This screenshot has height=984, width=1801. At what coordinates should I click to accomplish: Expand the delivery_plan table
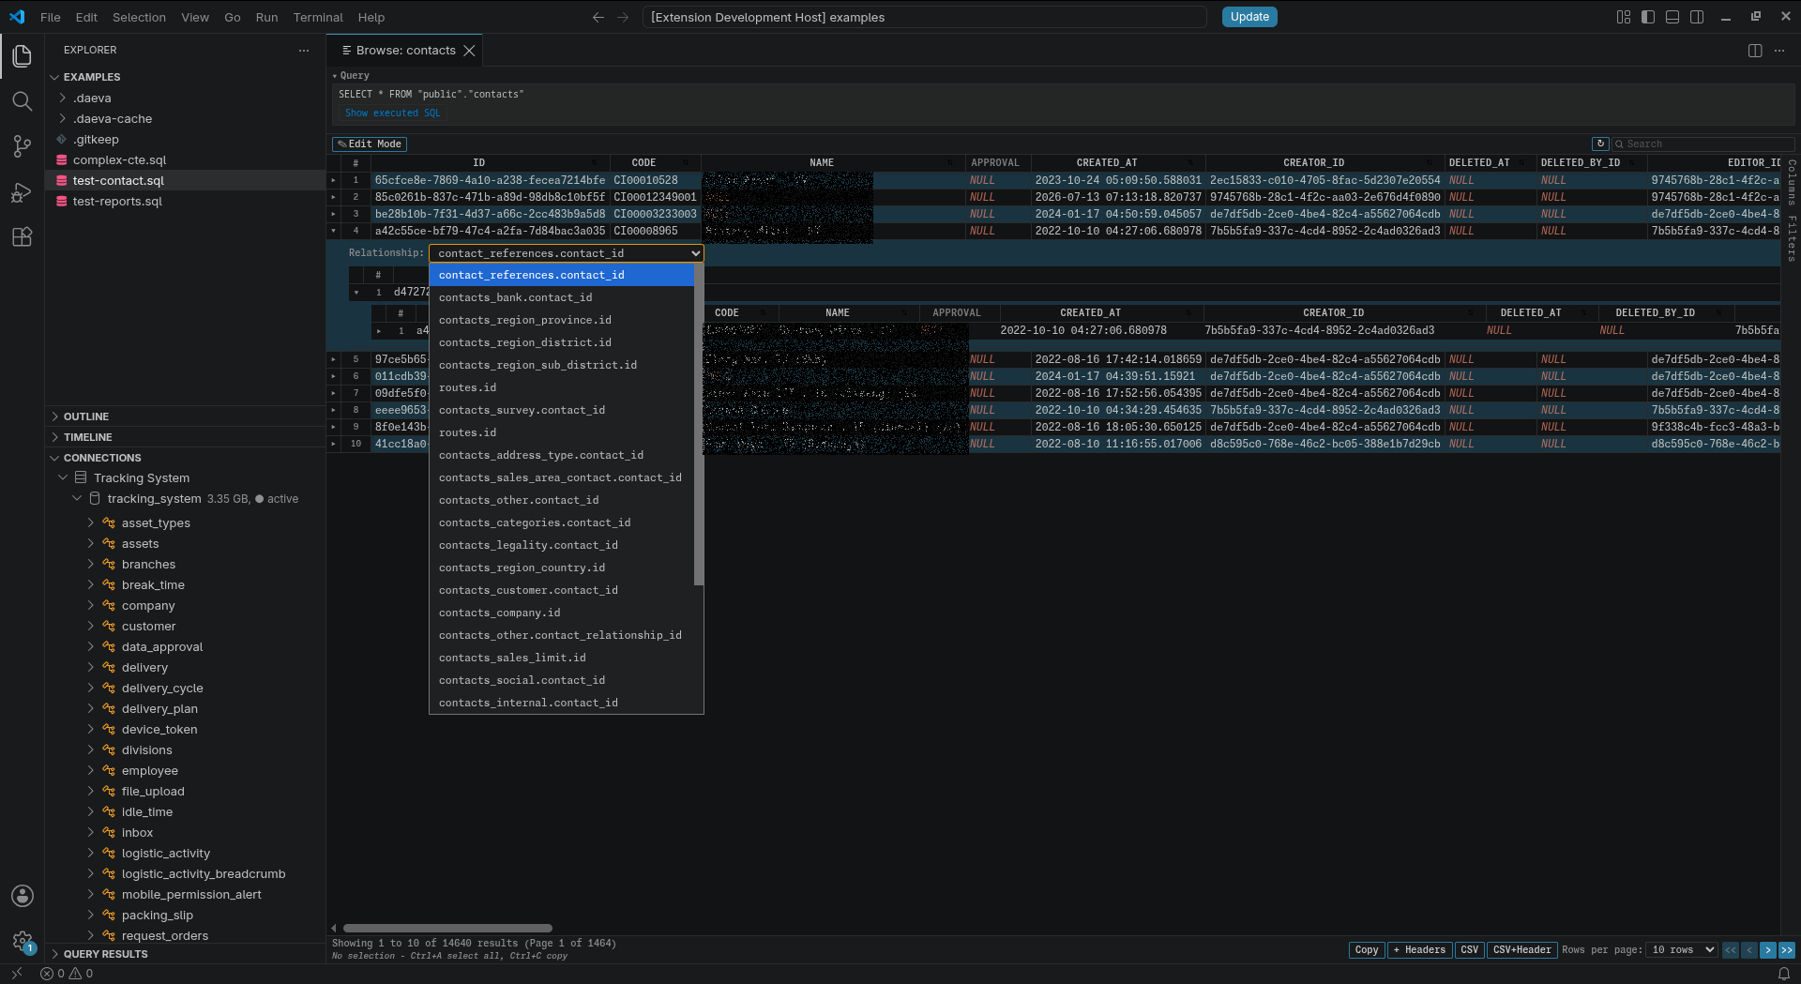91,709
